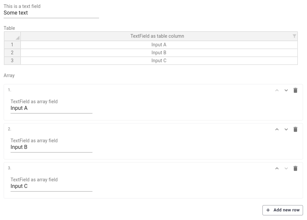This screenshot has width=307, height=220.
Task: Delete the second array item
Action: [x=295, y=129]
